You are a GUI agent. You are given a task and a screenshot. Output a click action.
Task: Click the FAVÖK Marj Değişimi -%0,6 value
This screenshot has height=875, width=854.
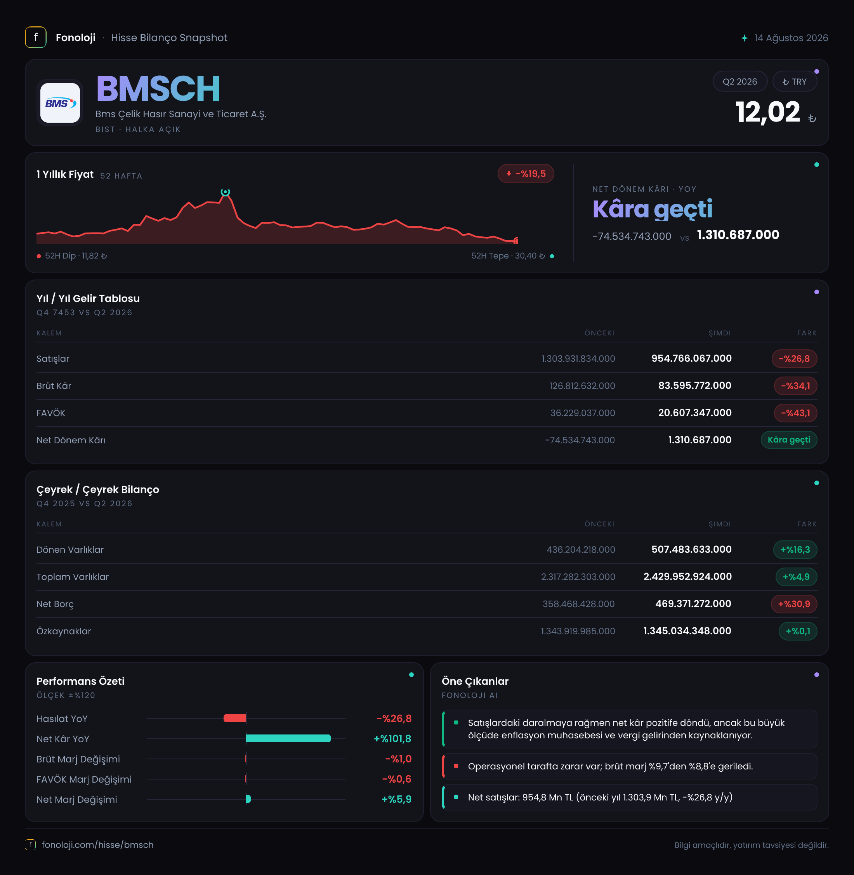(396, 779)
